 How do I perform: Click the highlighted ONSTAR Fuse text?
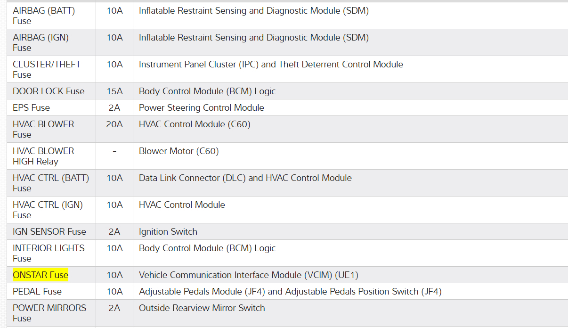[x=41, y=275]
